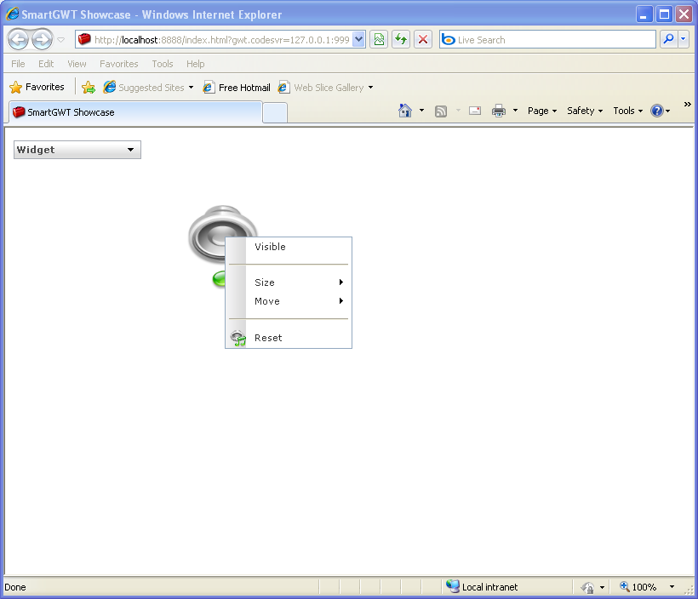Click the Favorites star button
Screen dimensions: 698x599
click(x=37, y=87)
